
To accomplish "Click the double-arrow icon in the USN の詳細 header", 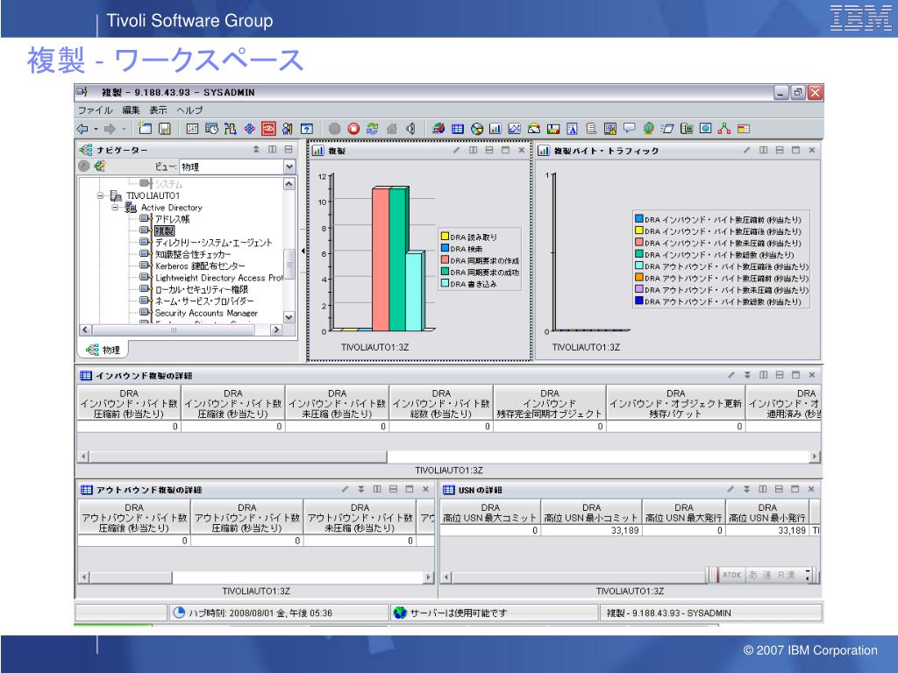I will point(746,489).
